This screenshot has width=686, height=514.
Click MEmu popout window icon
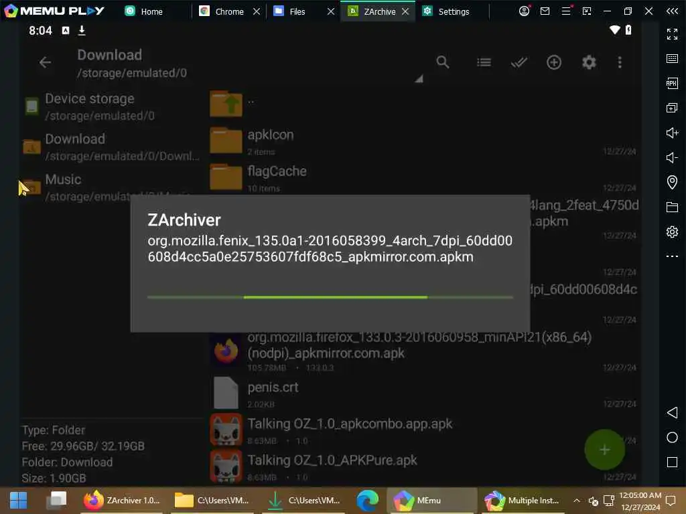(x=587, y=11)
